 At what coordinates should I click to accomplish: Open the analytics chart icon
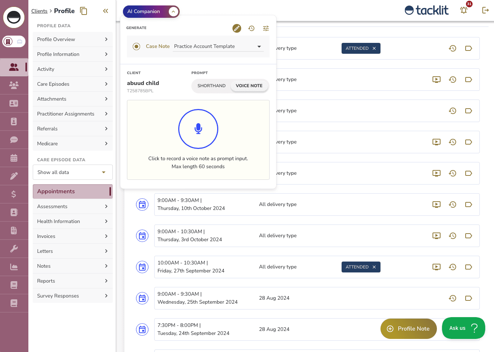pos(14,267)
